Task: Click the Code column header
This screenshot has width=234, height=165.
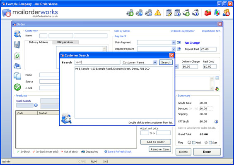Action: click(x=27, y=113)
